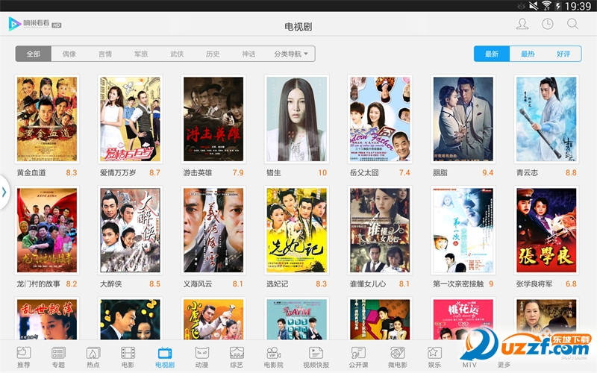
Task: Expand the 分类导航 category dropdown
Action: tap(291, 54)
